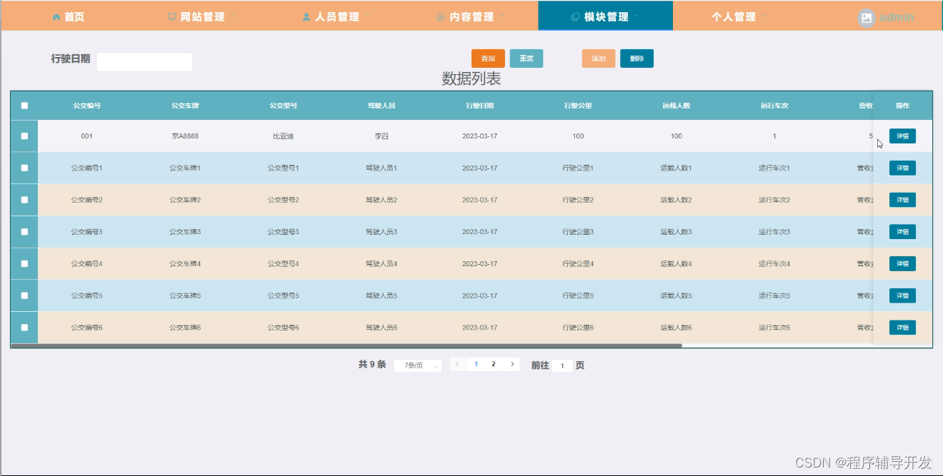
Task: Click the monitor icon beside 网站管理
Action: 172,16
